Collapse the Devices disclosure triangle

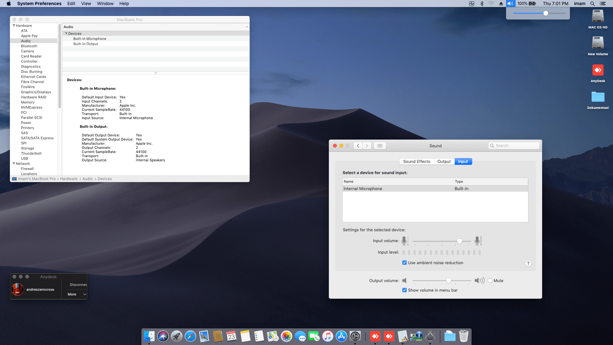[x=66, y=34]
